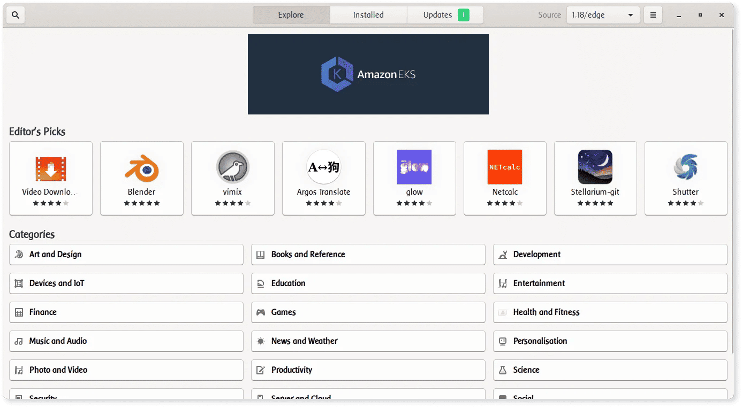This screenshot has height=407, width=742.
Task: Click the Stellarium-git star rating
Action: [x=595, y=203]
